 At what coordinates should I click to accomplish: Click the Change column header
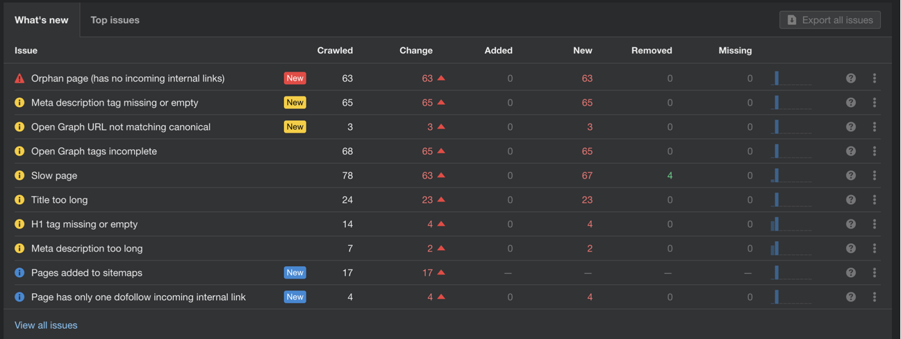[x=416, y=51]
